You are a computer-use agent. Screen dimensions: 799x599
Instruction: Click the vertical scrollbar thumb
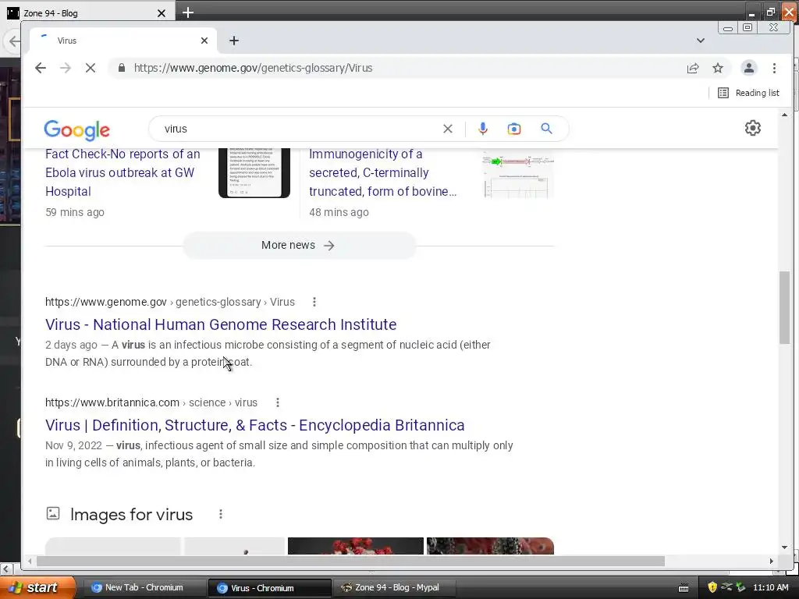click(x=784, y=308)
